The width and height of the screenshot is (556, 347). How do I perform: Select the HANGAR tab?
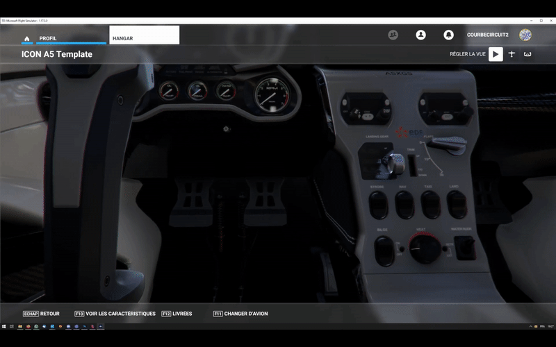point(145,35)
